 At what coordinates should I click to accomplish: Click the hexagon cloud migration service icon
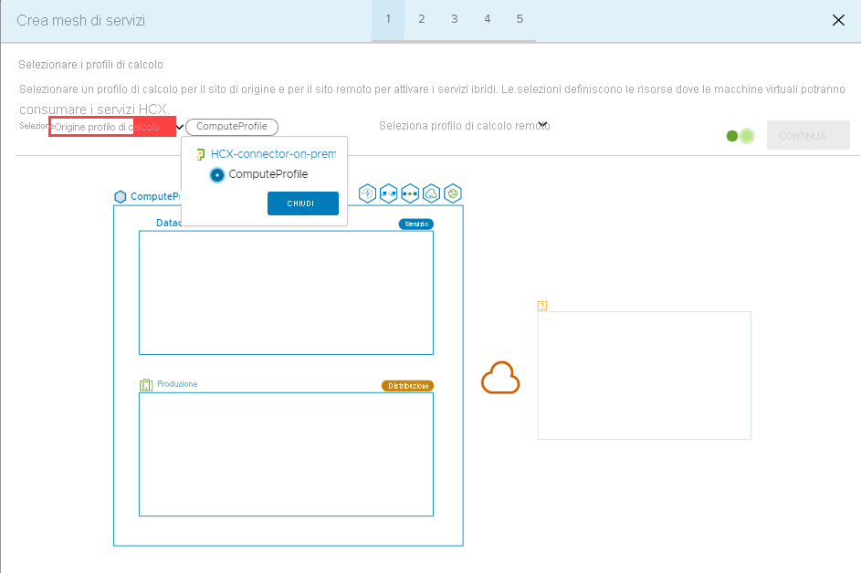432,193
